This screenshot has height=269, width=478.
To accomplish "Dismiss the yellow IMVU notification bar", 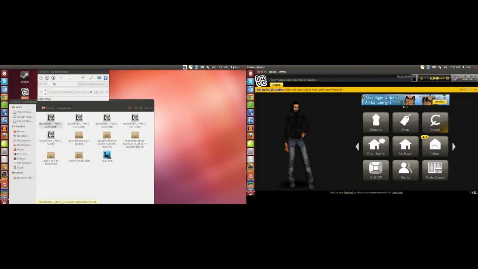I will click(475, 90).
